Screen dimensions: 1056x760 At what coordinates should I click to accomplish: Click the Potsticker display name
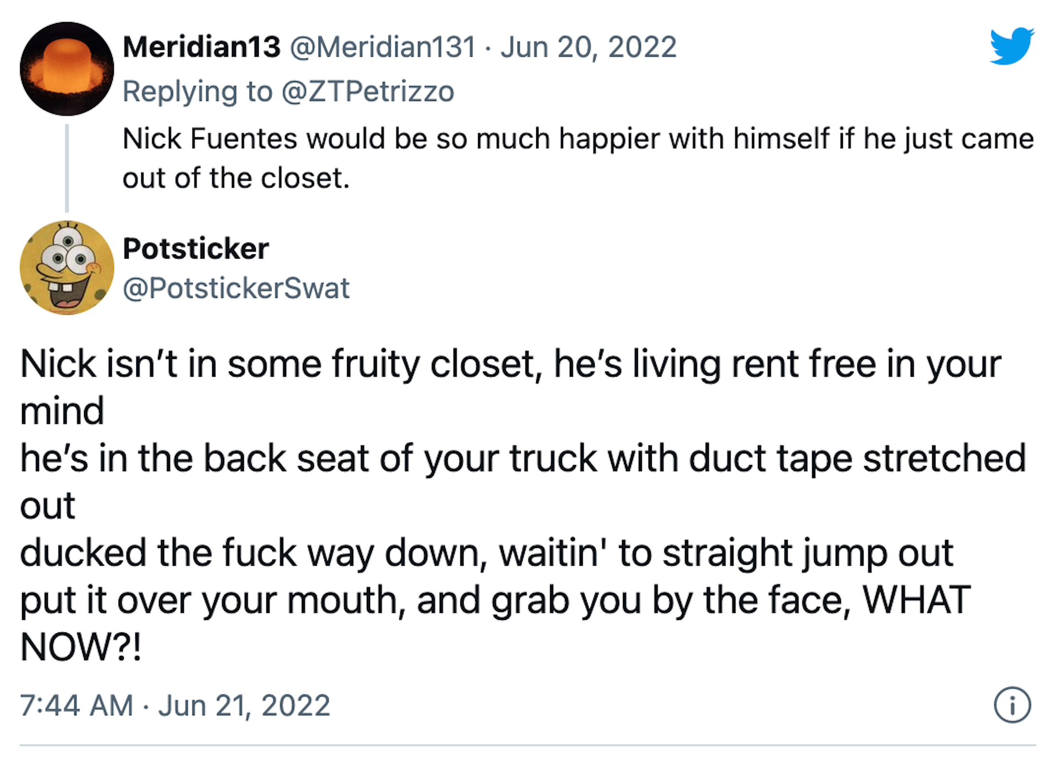tap(196, 249)
